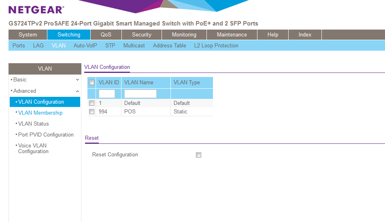Select the Advanced sidebar item

pyautogui.click(x=25, y=91)
